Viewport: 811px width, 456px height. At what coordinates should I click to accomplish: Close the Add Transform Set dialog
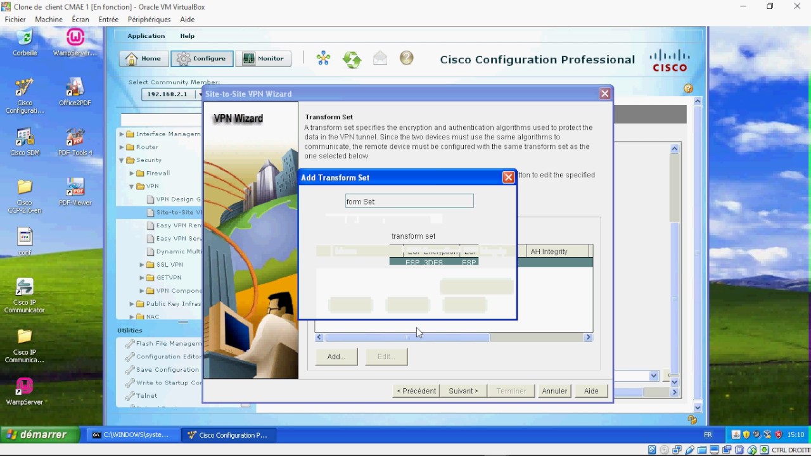[508, 177]
